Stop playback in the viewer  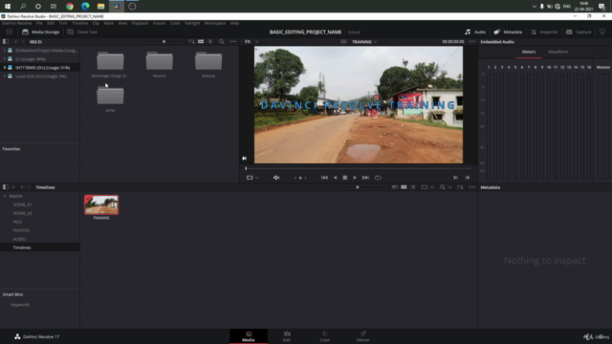click(345, 178)
